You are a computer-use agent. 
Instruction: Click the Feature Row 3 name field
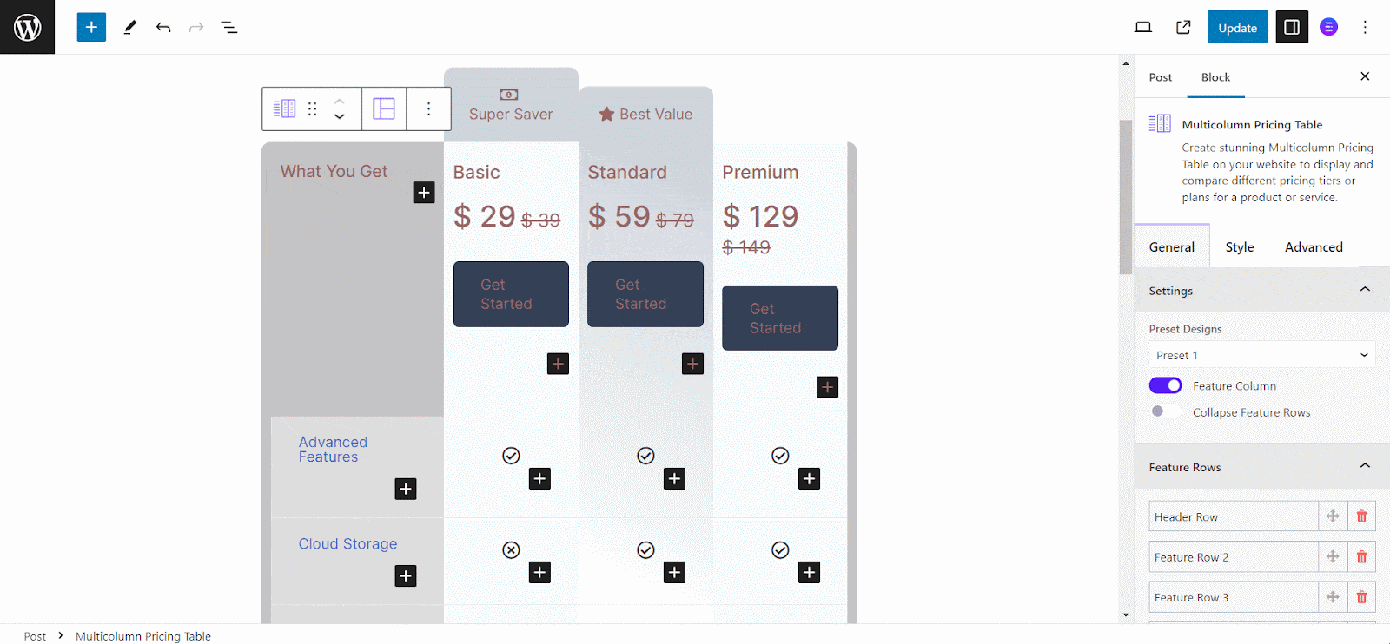[x=1233, y=597]
